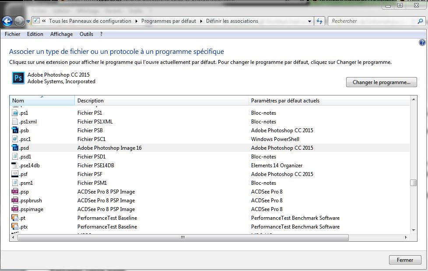Open address bar history dropdown arrow
This screenshot has height=271, width=428.
click(x=309, y=21)
